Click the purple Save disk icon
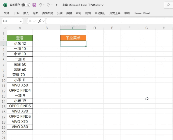The image size is (173, 140). coord(34,5)
